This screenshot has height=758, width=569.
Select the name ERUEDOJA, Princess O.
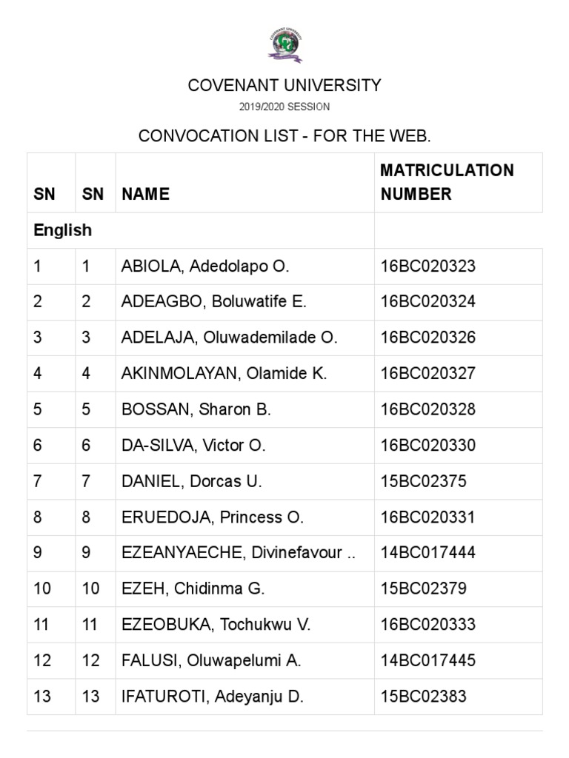[213, 517]
